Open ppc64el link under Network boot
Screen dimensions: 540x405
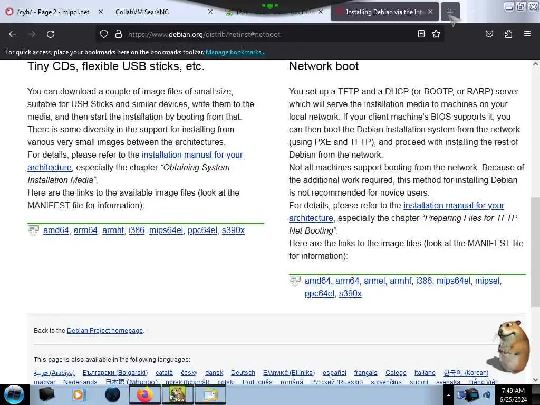pos(320,294)
